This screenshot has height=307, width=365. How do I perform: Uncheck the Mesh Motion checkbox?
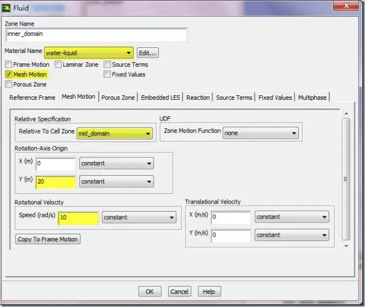coord(9,74)
